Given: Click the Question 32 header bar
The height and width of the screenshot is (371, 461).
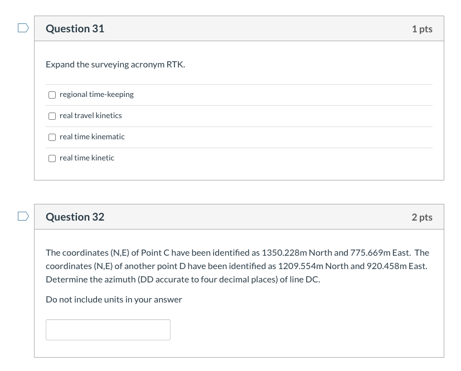Looking at the screenshot, I should [239, 217].
